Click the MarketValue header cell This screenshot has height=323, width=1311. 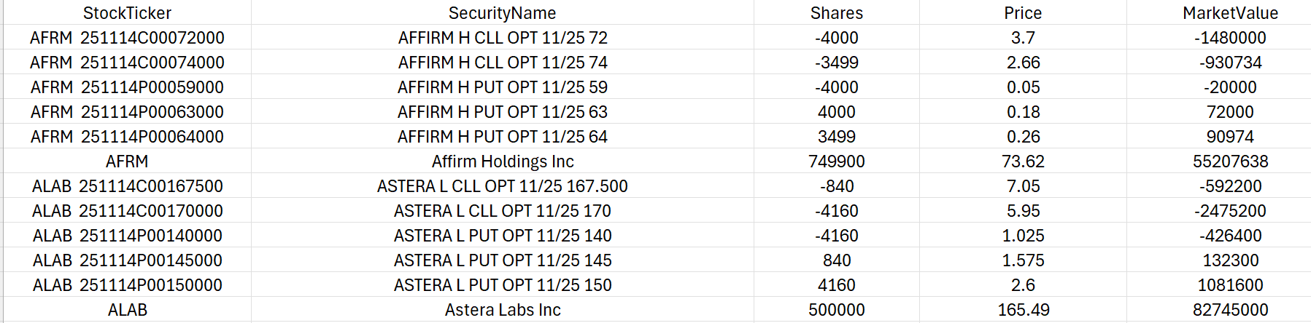click(x=1230, y=13)
